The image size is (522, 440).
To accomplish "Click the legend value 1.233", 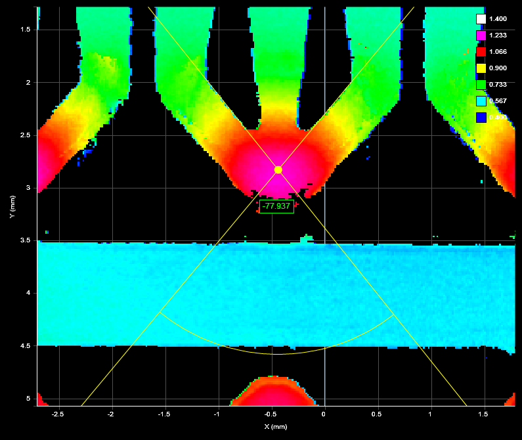I will [x=498, y=35].
